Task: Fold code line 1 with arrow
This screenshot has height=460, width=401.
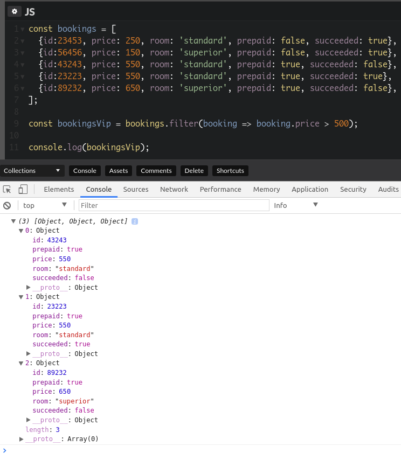Action: tap(22, 29)
